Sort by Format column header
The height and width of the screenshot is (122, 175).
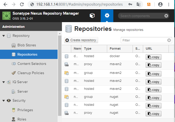(x=120, y=49)
